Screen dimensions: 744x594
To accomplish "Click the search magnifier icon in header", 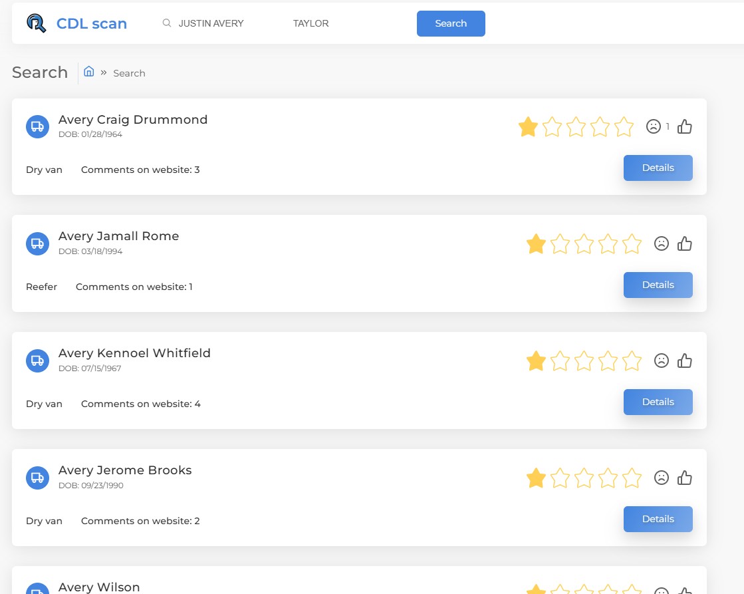I will click(x=167, y=23).
